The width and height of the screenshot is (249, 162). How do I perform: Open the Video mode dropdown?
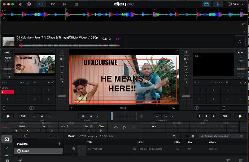pos(235,4)
